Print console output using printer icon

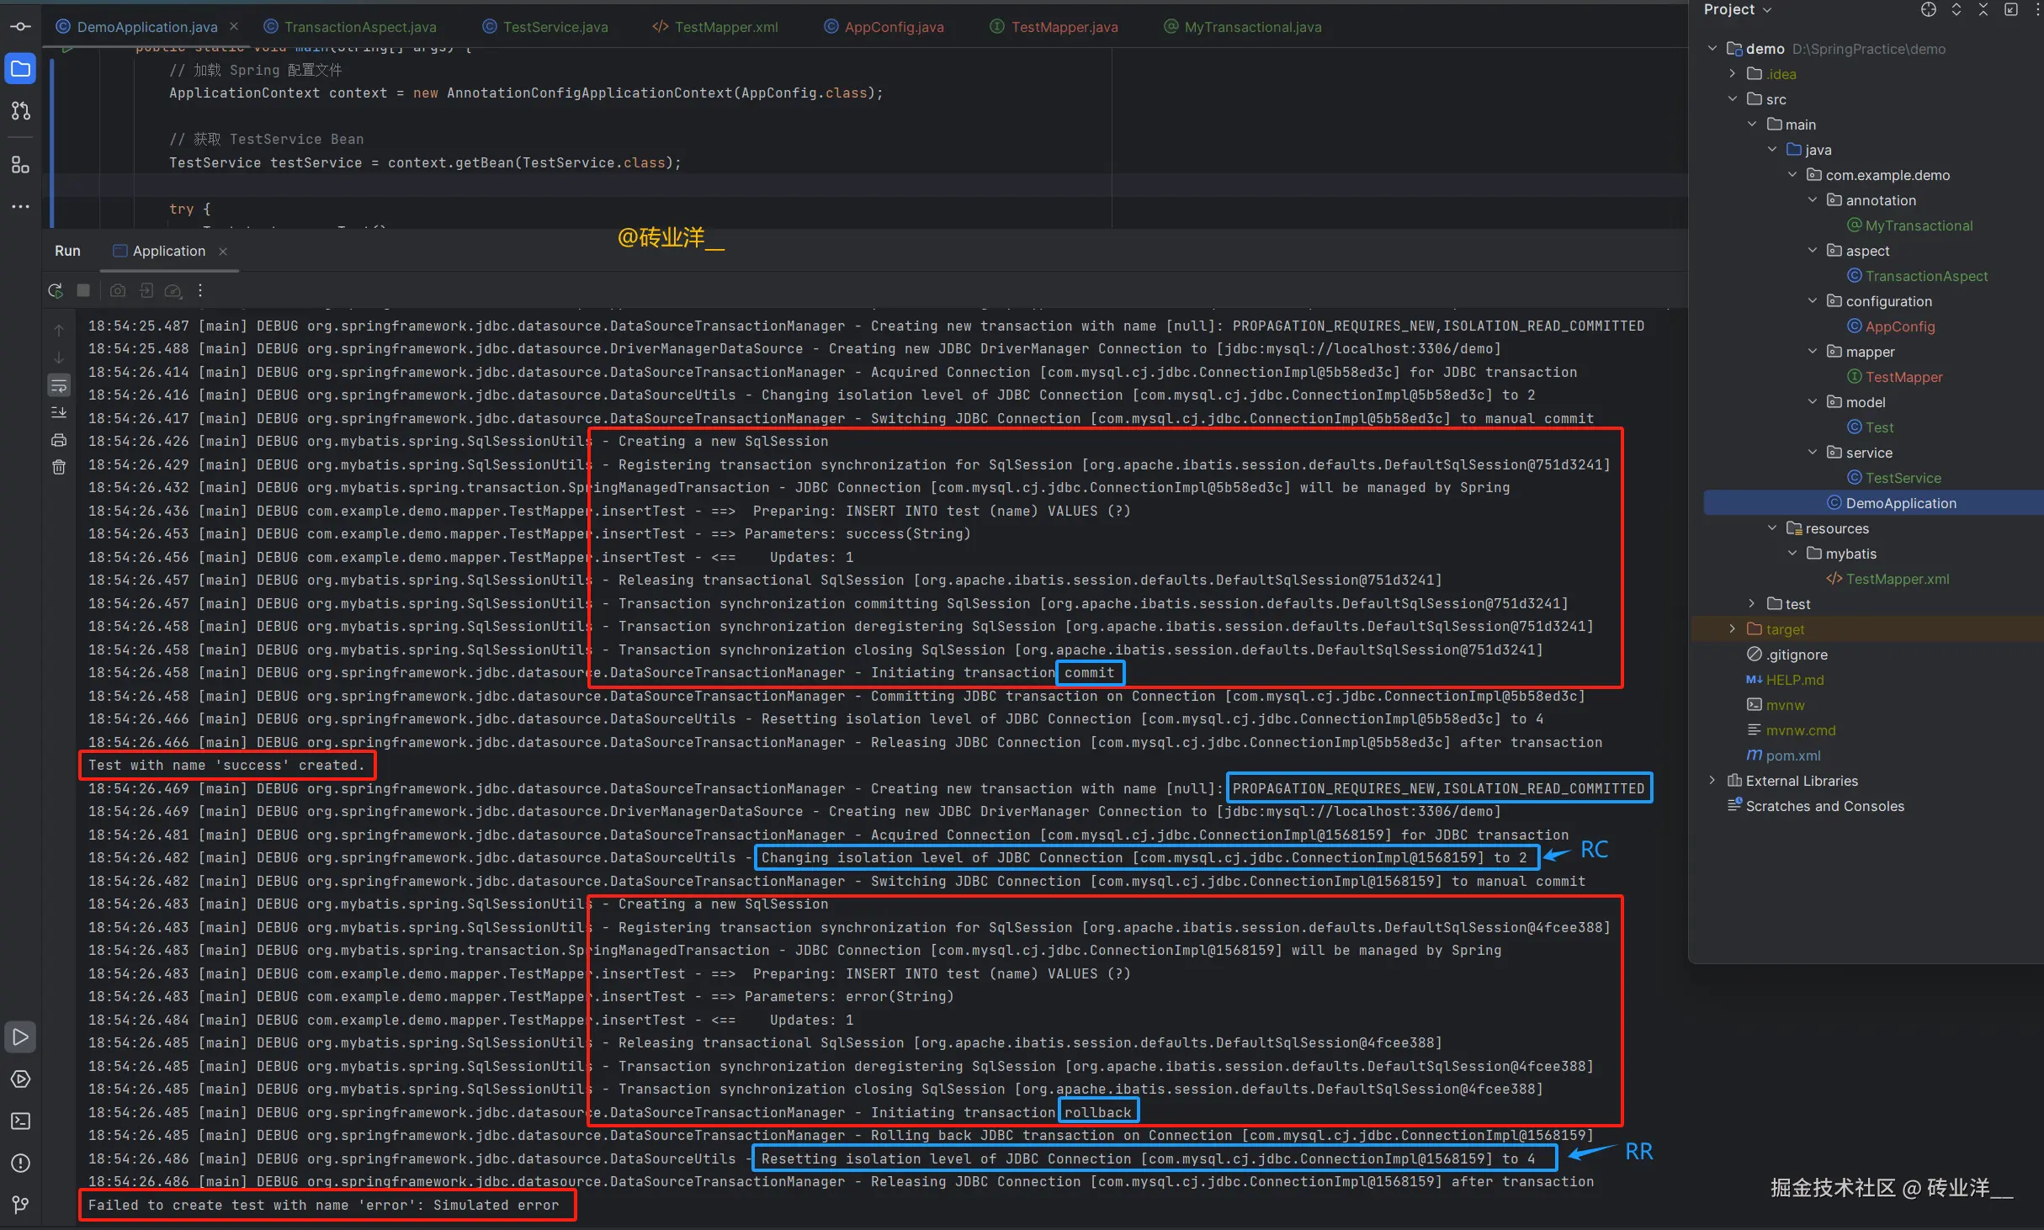pyautogui.click(x=59, y=440)
